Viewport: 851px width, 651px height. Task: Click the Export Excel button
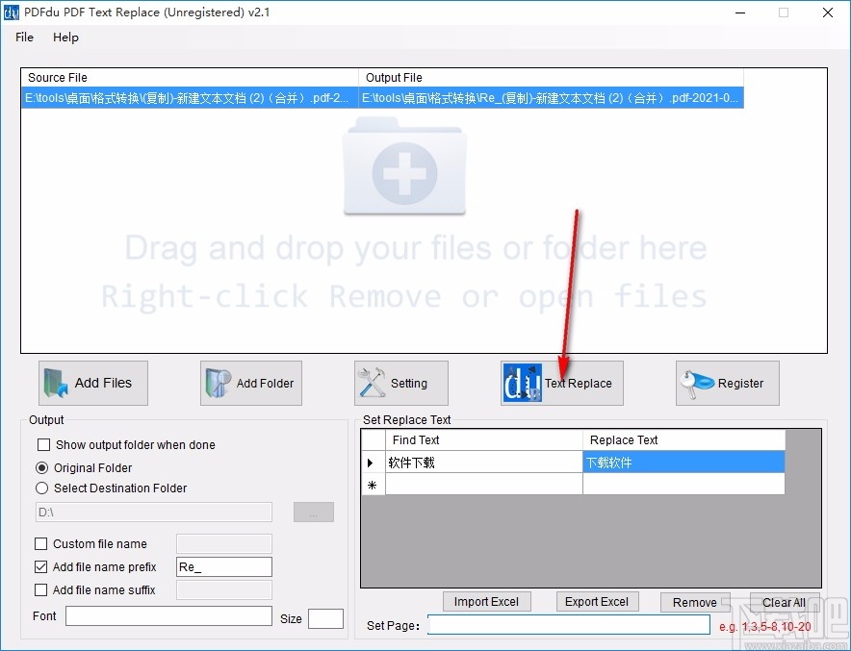click(597, 601)
